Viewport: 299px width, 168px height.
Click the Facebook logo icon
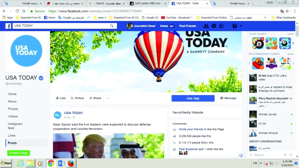click(x=8, y=26)
